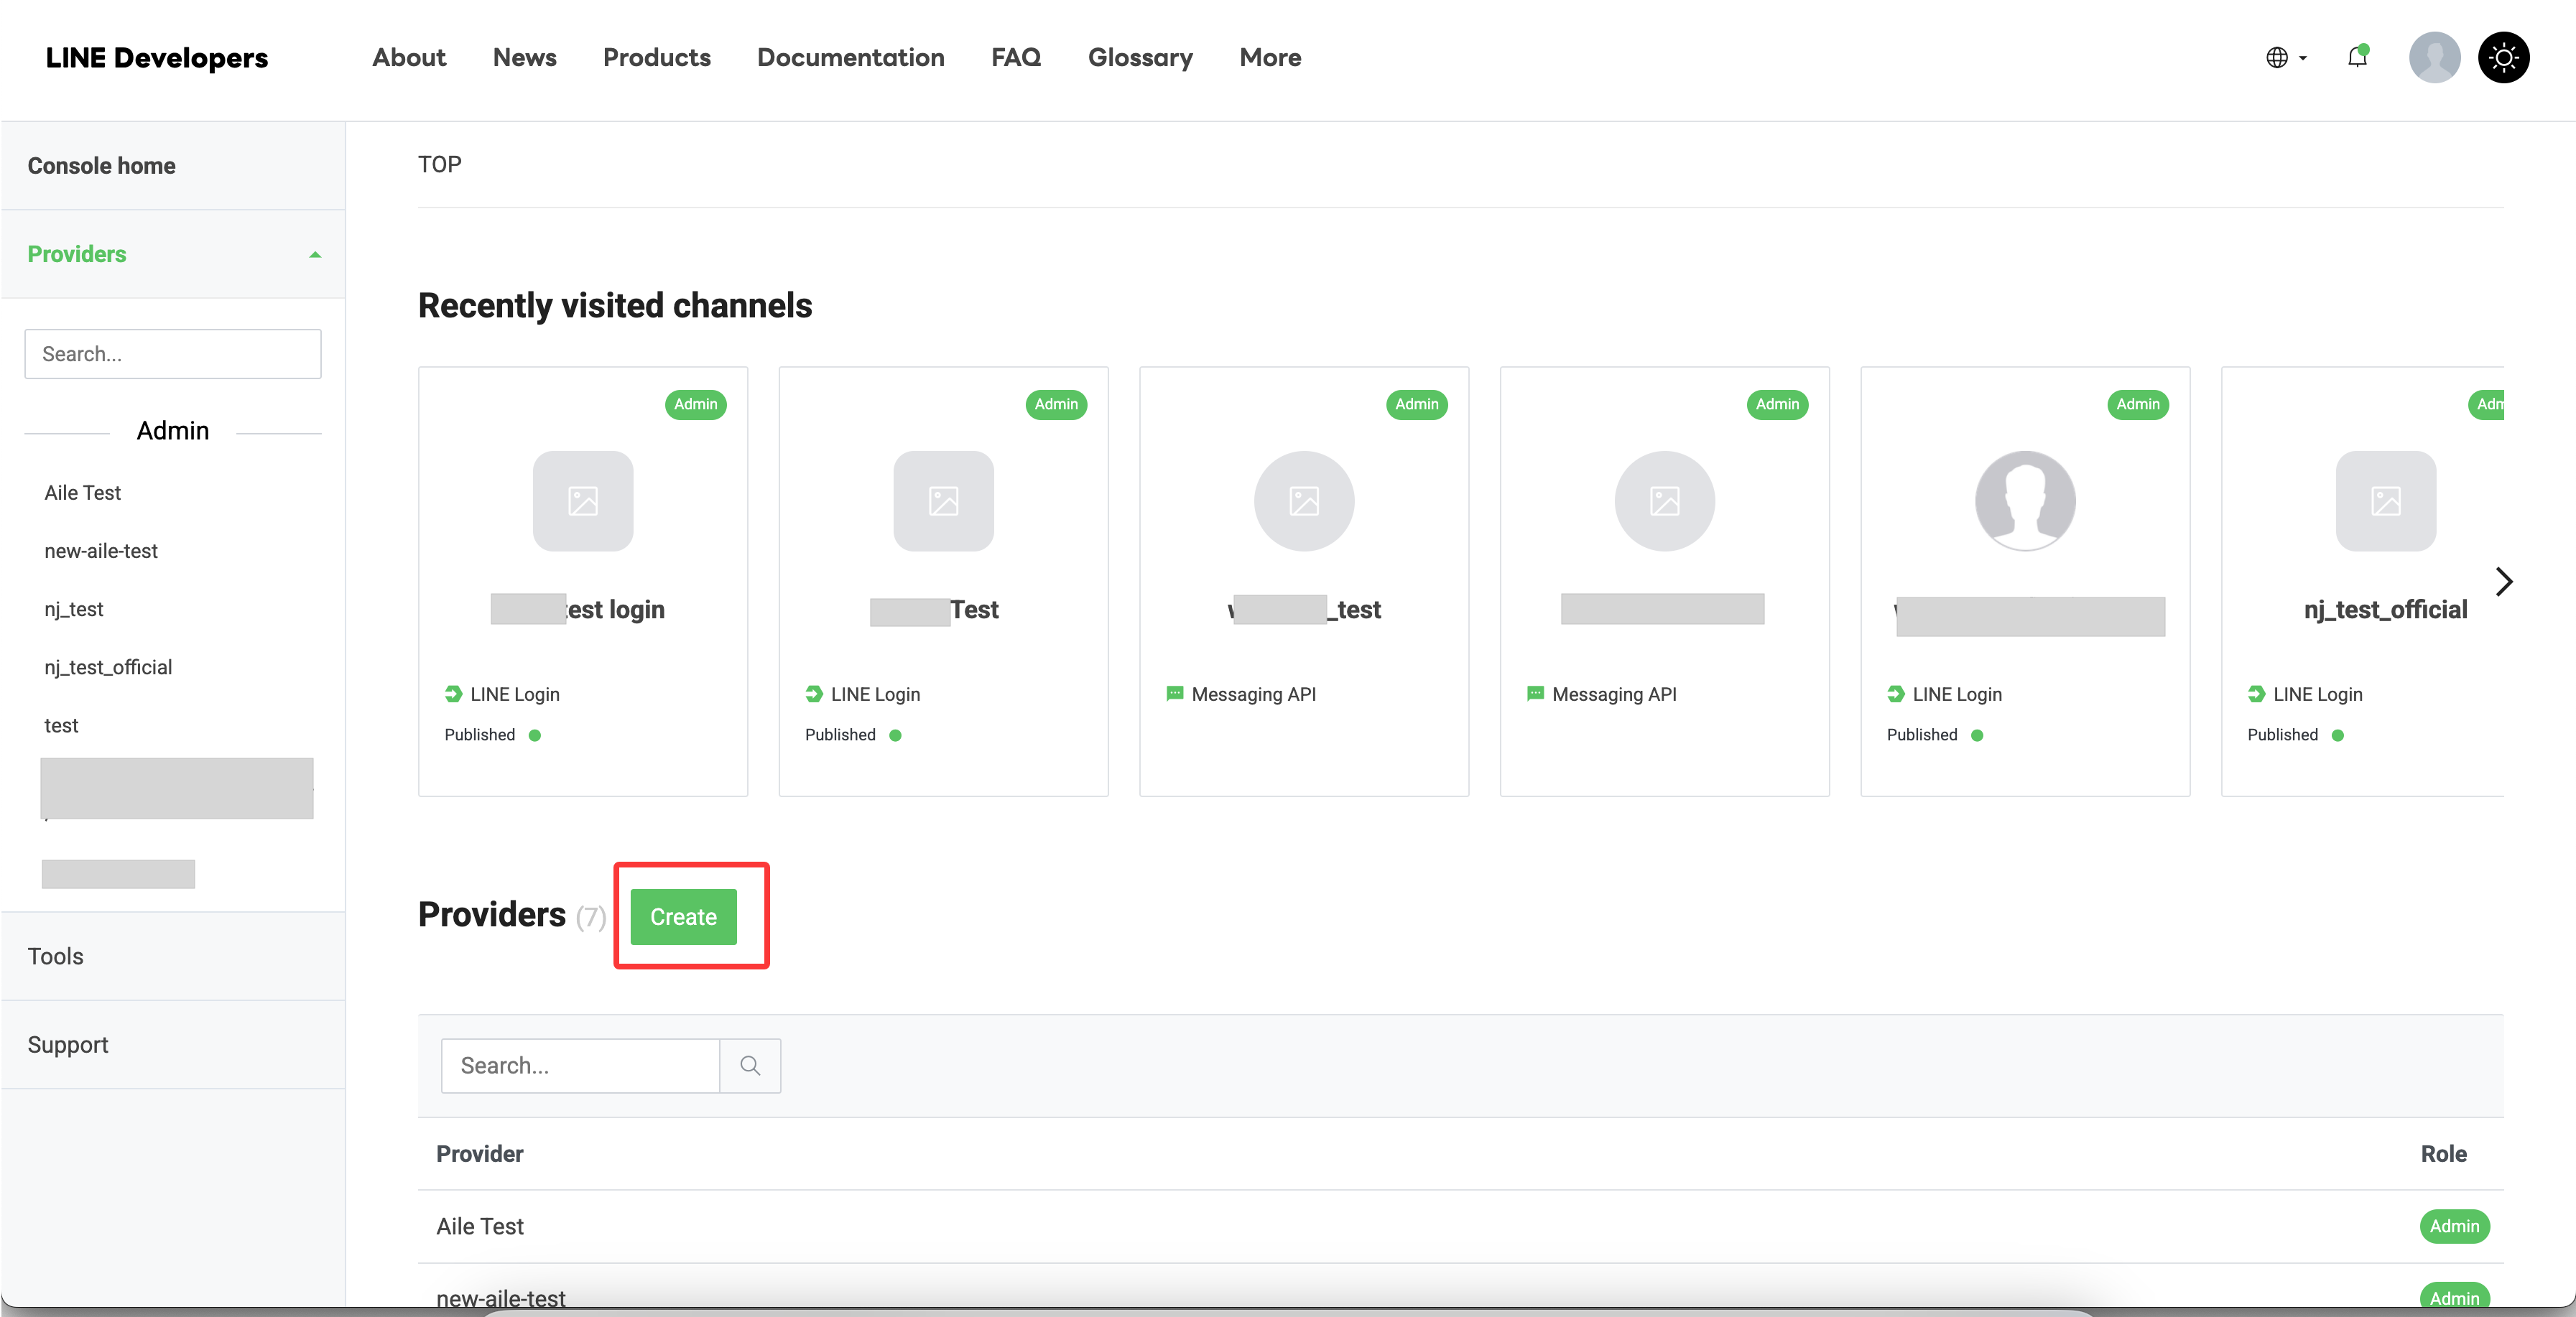Click the Admin badge on 'est login' card
The image size is (2576, 1317).
[x=695, y=404]
